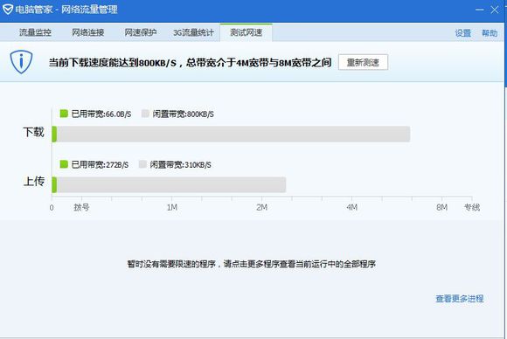Select the 网速保护 tab
This screenshot has width=507, height=339.
point(141,32)
